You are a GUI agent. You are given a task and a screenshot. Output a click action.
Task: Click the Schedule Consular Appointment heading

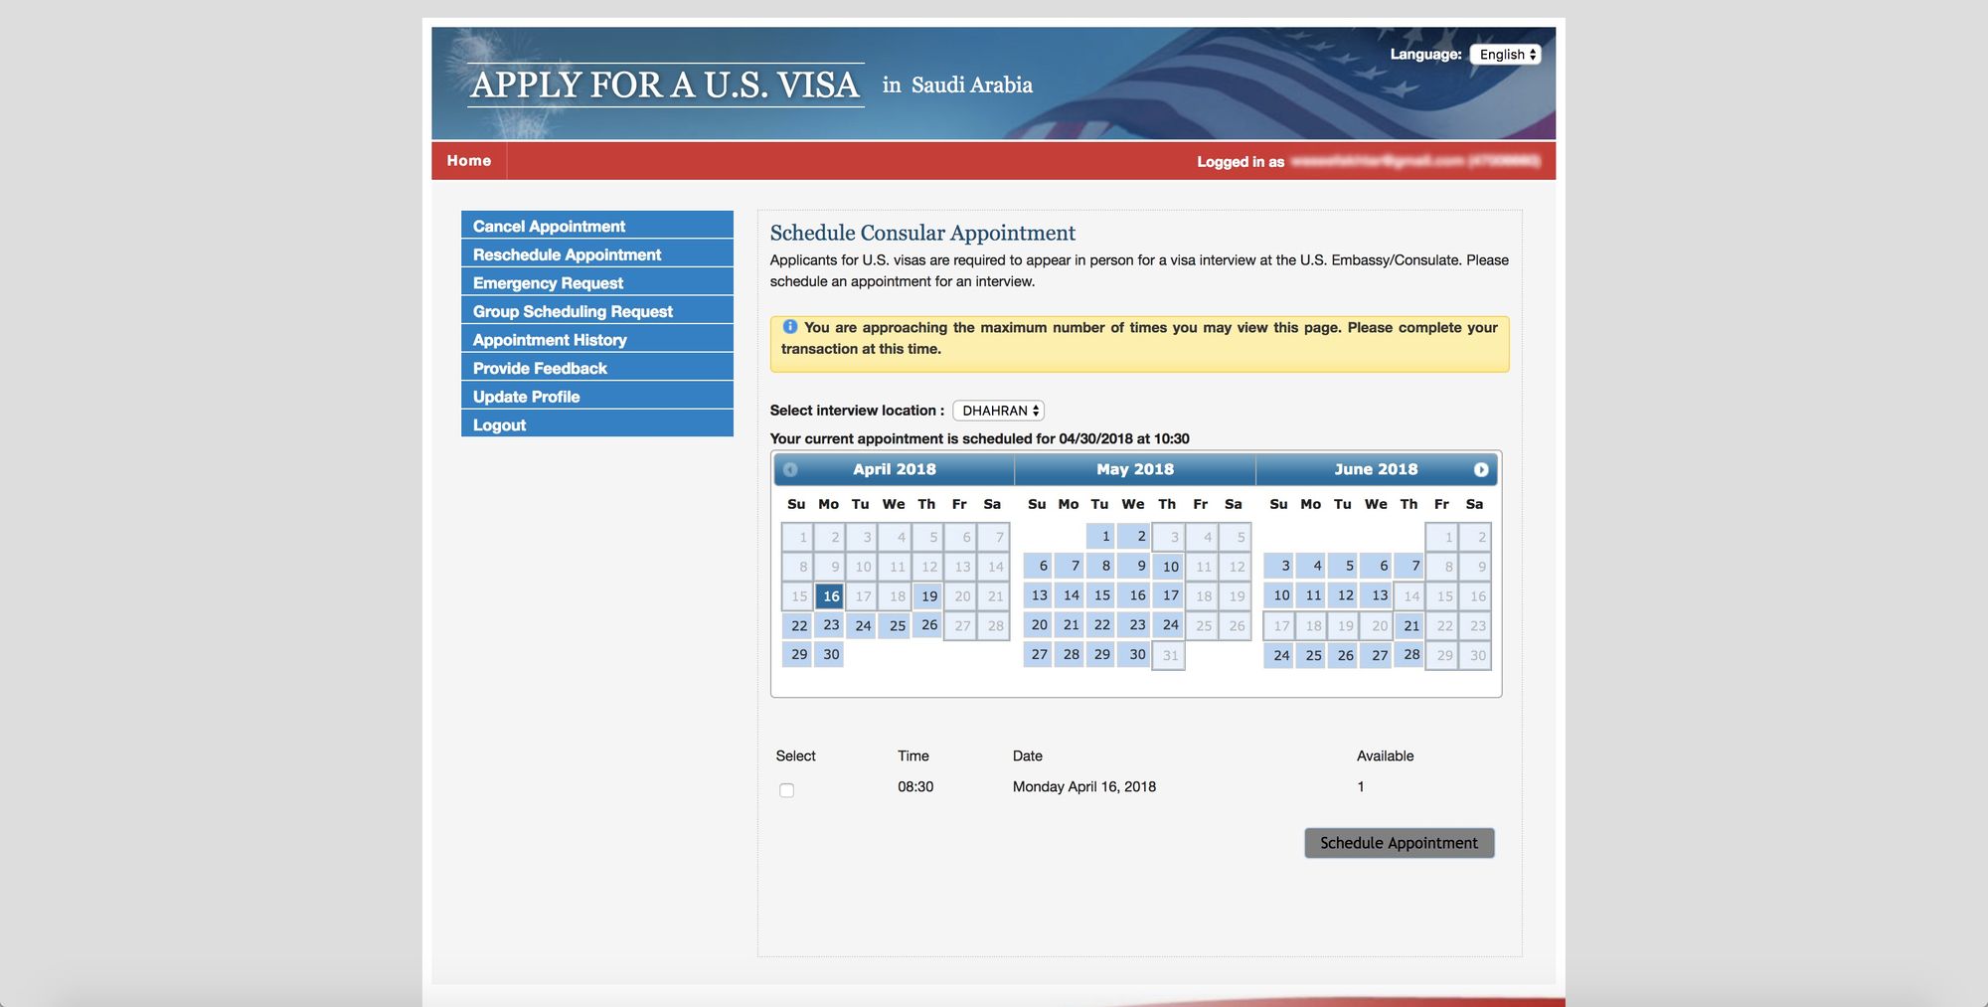pyautogui.click(x=922, y=233)
